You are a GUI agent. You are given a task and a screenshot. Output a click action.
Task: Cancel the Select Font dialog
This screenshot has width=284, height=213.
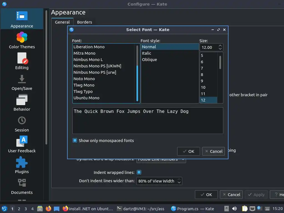(213, 151)
